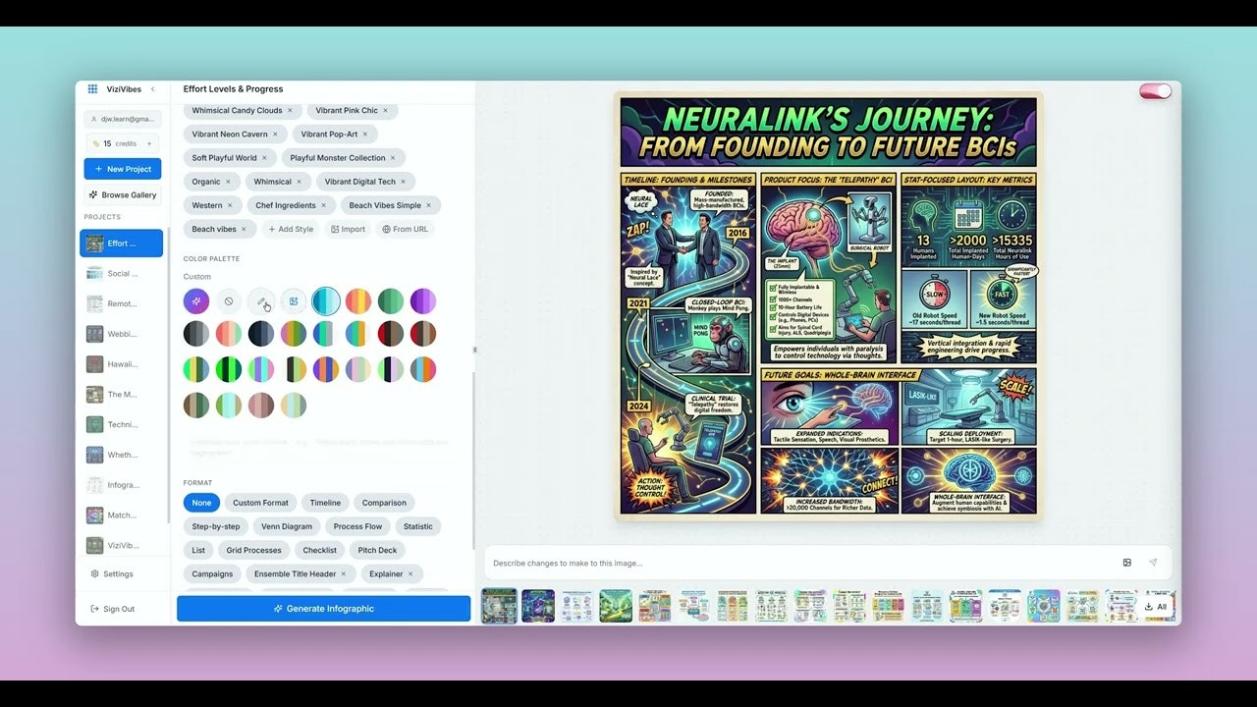1257x707 pixels.
Task: Open Browse Gallery
Action: [123, 194]
